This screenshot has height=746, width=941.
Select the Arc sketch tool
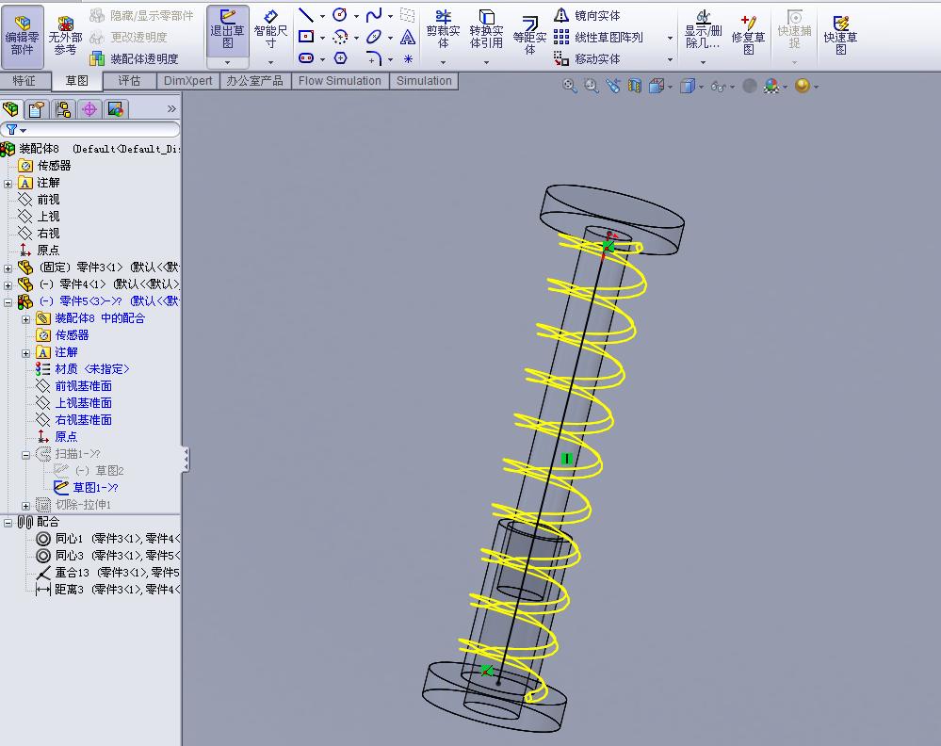tap(340, 38)
